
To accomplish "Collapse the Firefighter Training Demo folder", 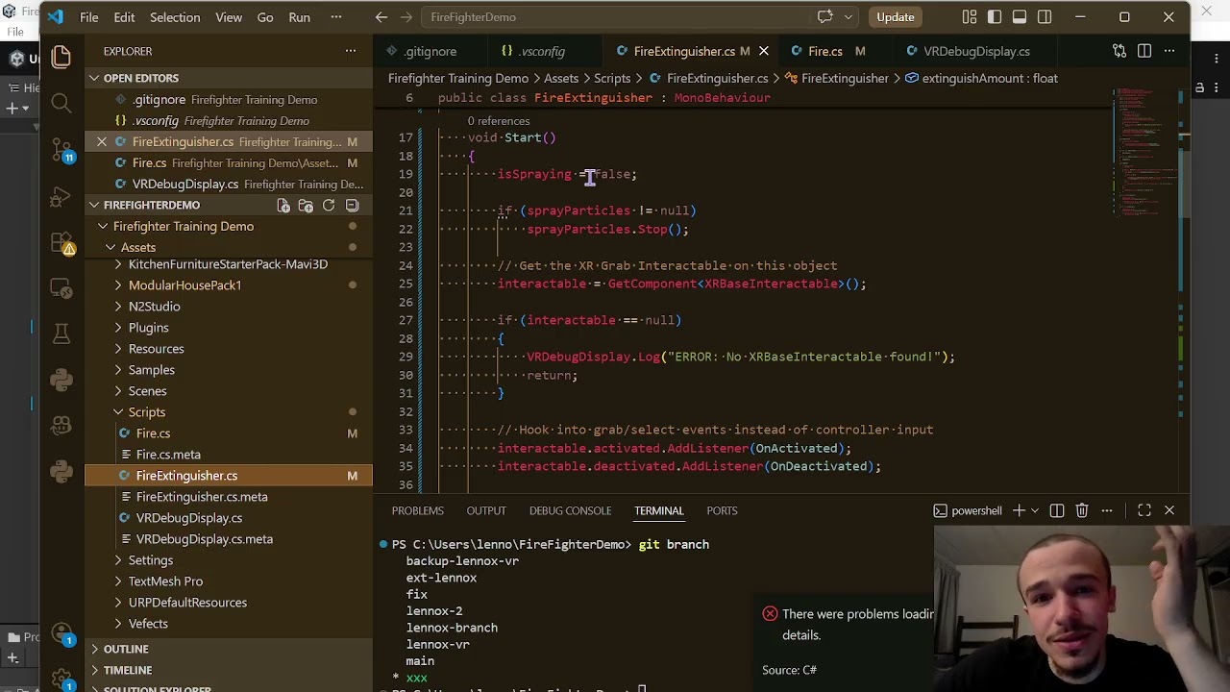I will click(x=103, y=227).
